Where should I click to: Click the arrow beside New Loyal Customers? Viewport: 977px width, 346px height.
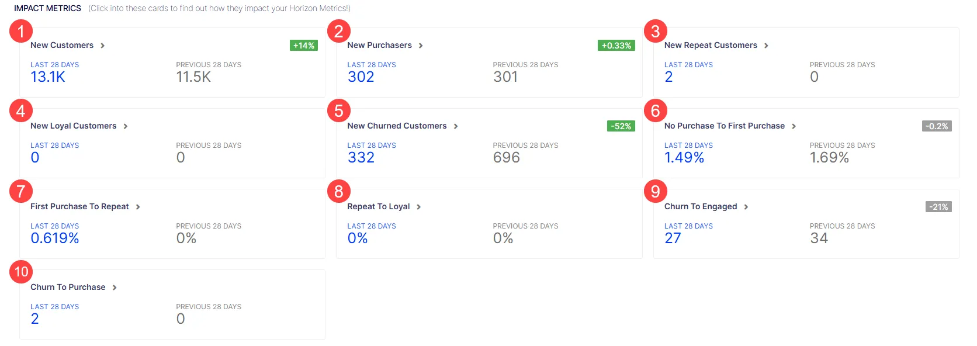[x=126, y=126]
